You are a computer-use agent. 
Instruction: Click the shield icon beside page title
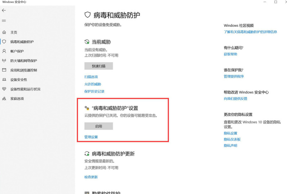pos(87,15)
